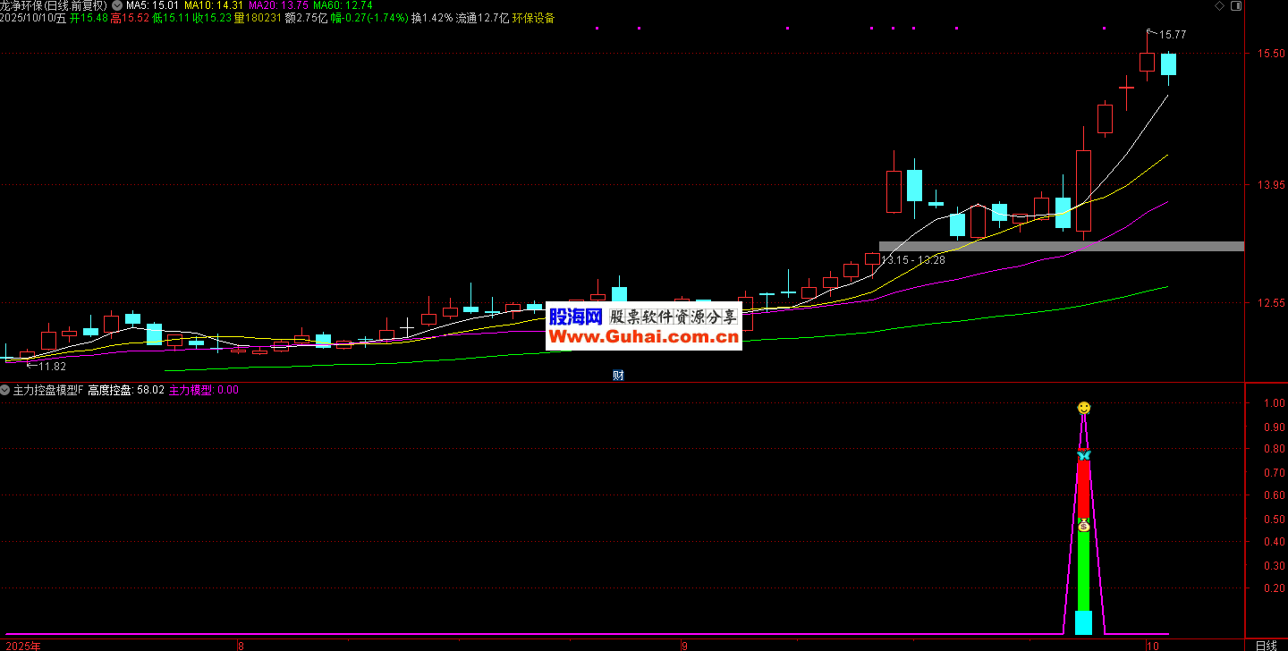Expand the 主力控盘模型F indicator dropdown
The height and width of the screenshot is (651, 1288).
tap(6, 390)
